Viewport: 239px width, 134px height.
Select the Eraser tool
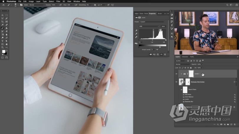(6, 31)
